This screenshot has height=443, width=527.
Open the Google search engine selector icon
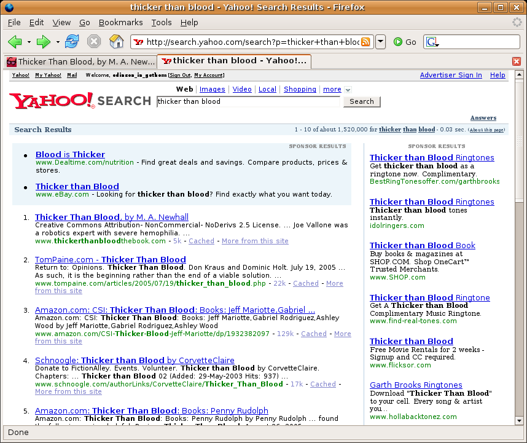432,42
